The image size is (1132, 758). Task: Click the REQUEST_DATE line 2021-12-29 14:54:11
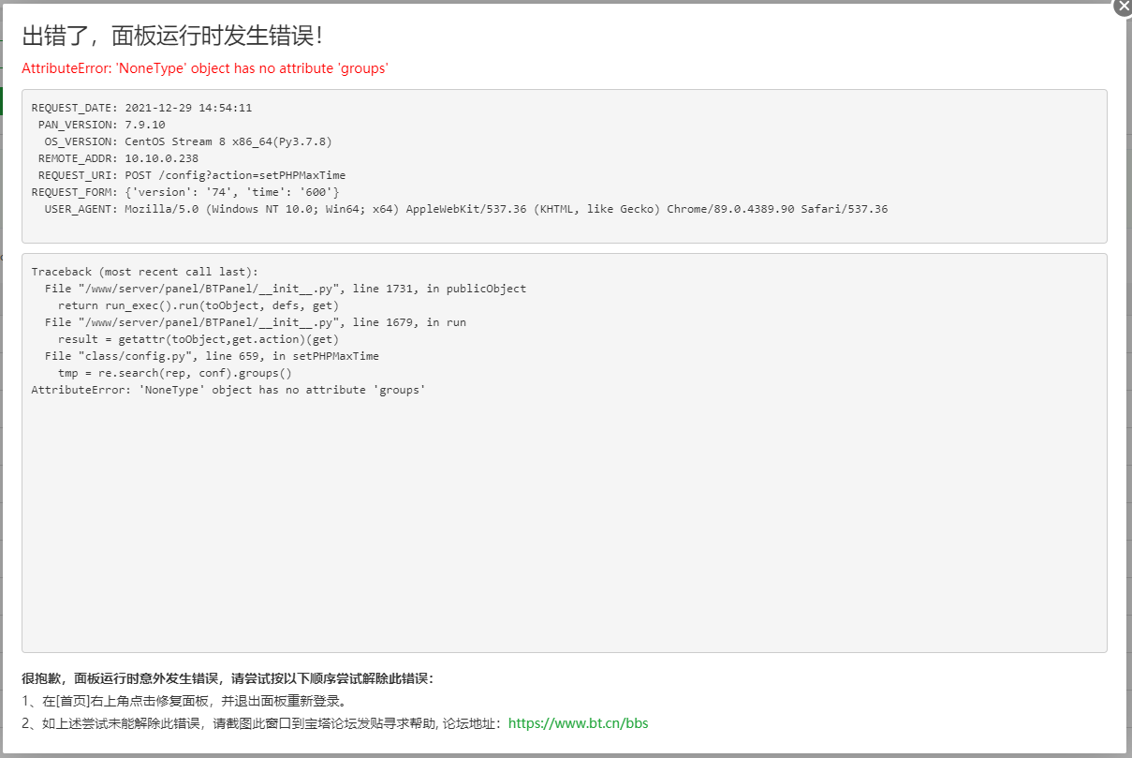(141, 108)
